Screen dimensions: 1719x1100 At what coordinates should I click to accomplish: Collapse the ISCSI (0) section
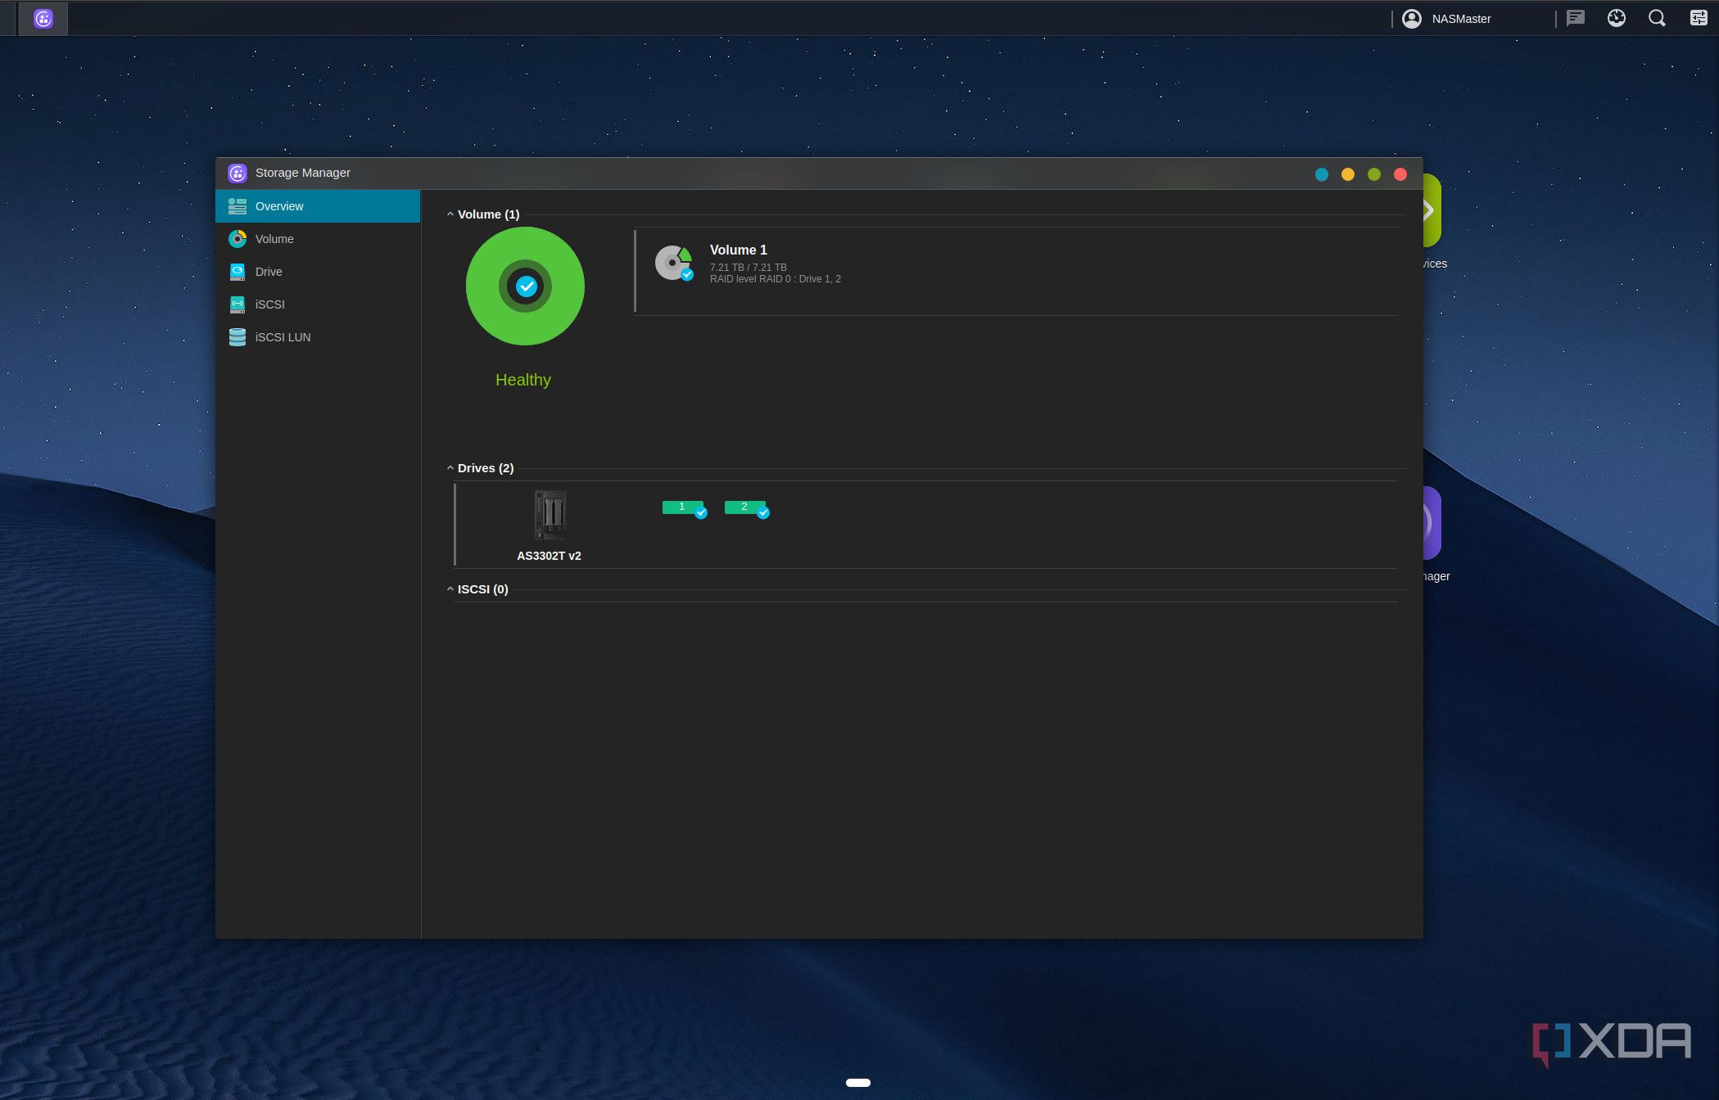[x=450, y=589]
